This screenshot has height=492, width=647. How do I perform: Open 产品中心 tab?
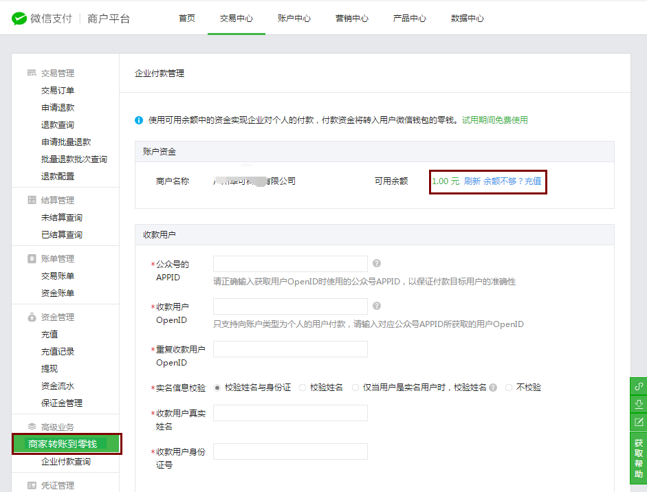pyautogui.click(x=410, y=18)
